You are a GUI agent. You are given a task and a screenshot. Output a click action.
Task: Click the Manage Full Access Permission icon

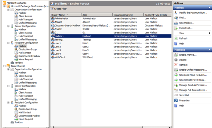pos(176,90)
